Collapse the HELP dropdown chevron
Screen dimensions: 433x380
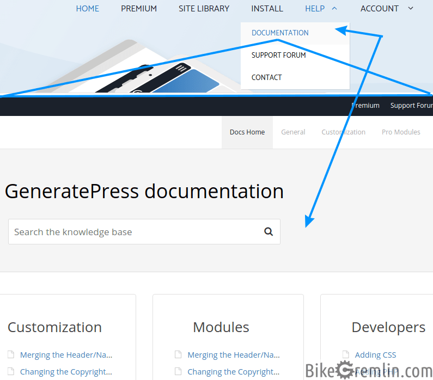coord(334,9)
